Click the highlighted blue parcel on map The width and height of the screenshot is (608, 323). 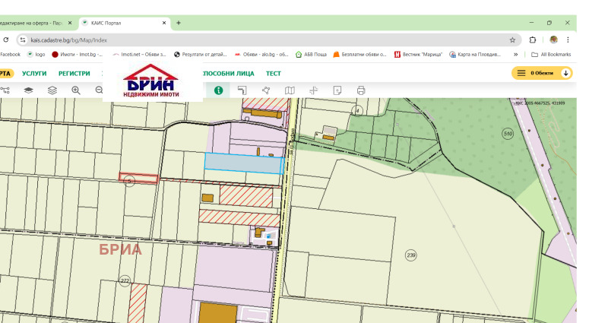pos(243,162)
